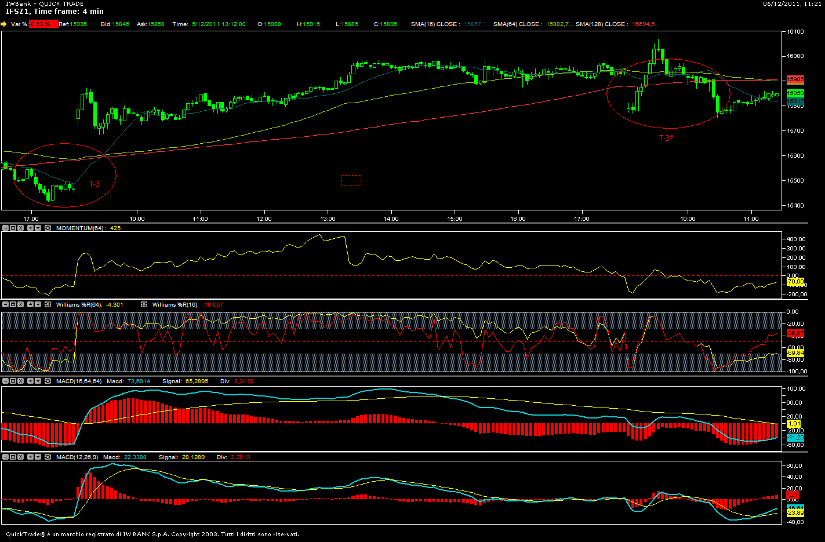Viewport: 825px width, 542px height.
Task: Move the Williams %R panel down
Action: [x=38, y=304]
